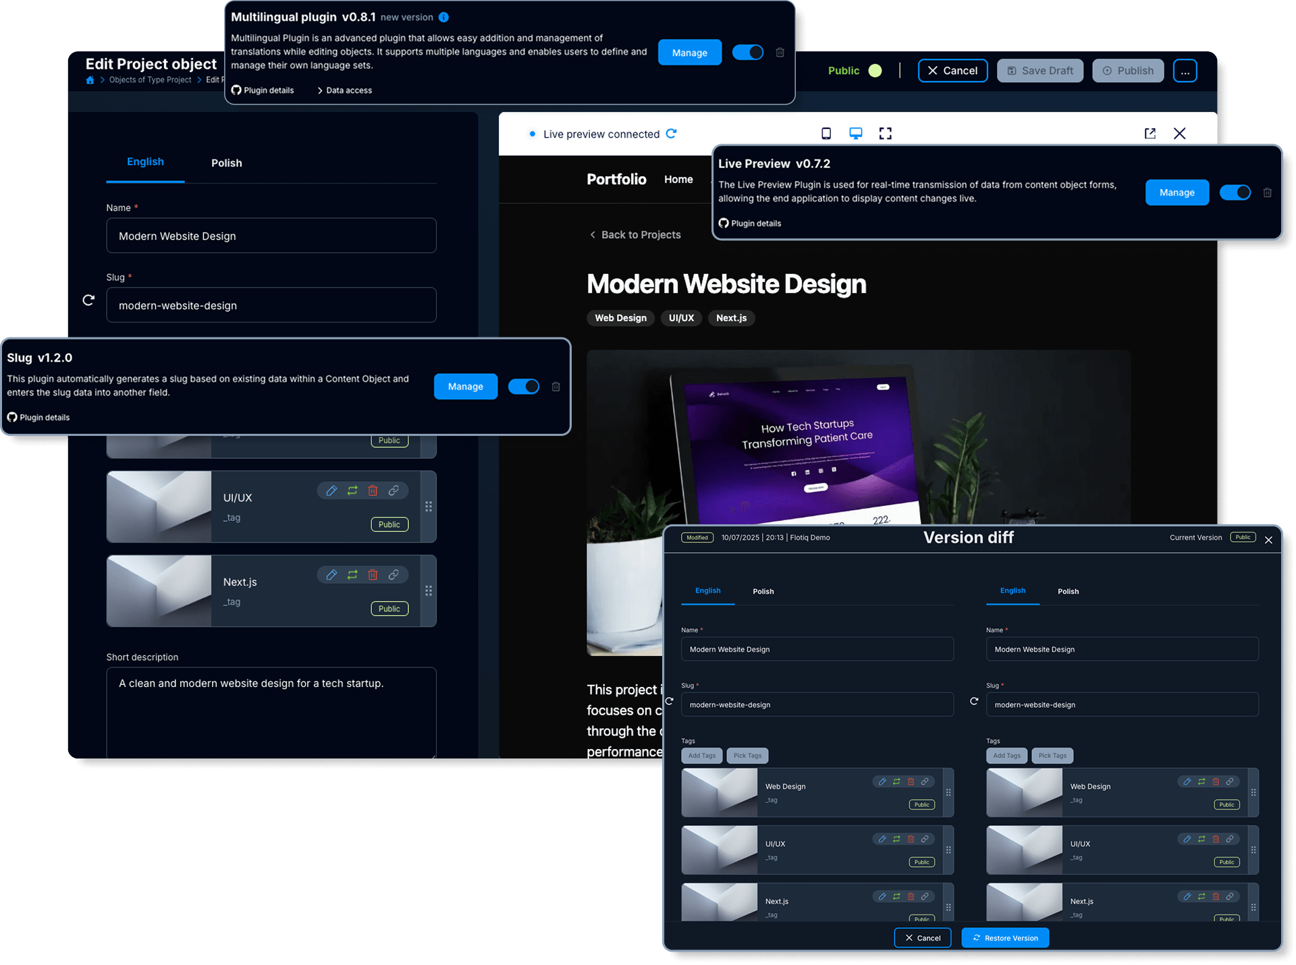Regenerate slug with refresh icon

pyautogui.click(x=88, y=300)
